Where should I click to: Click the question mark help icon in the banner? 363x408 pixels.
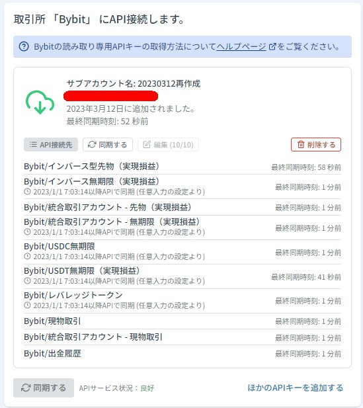point(24,47)
